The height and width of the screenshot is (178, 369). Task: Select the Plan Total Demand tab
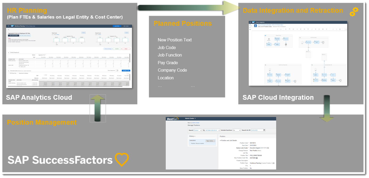click(x=14, y=36)
